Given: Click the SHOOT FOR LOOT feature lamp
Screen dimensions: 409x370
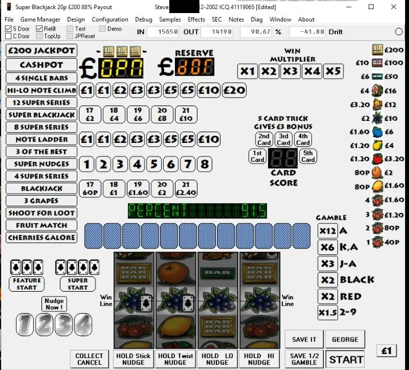Looking at the screenshot, I should 41,213.
